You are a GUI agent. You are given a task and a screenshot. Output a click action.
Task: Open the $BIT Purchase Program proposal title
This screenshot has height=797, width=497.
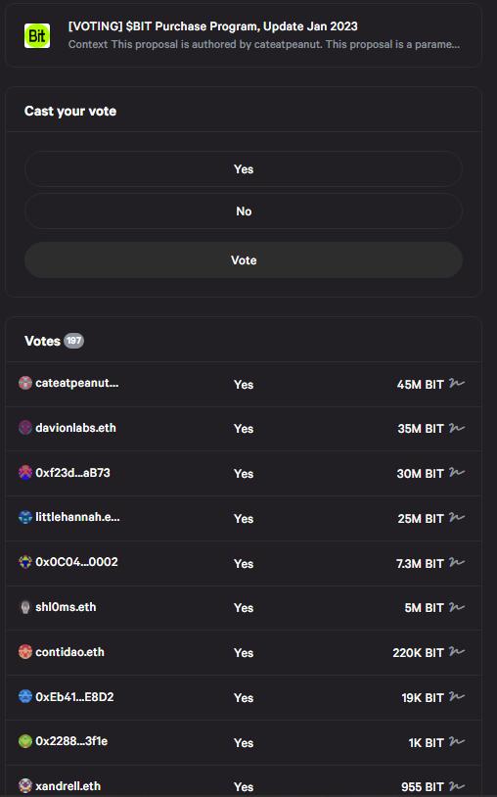coord(212,26)
